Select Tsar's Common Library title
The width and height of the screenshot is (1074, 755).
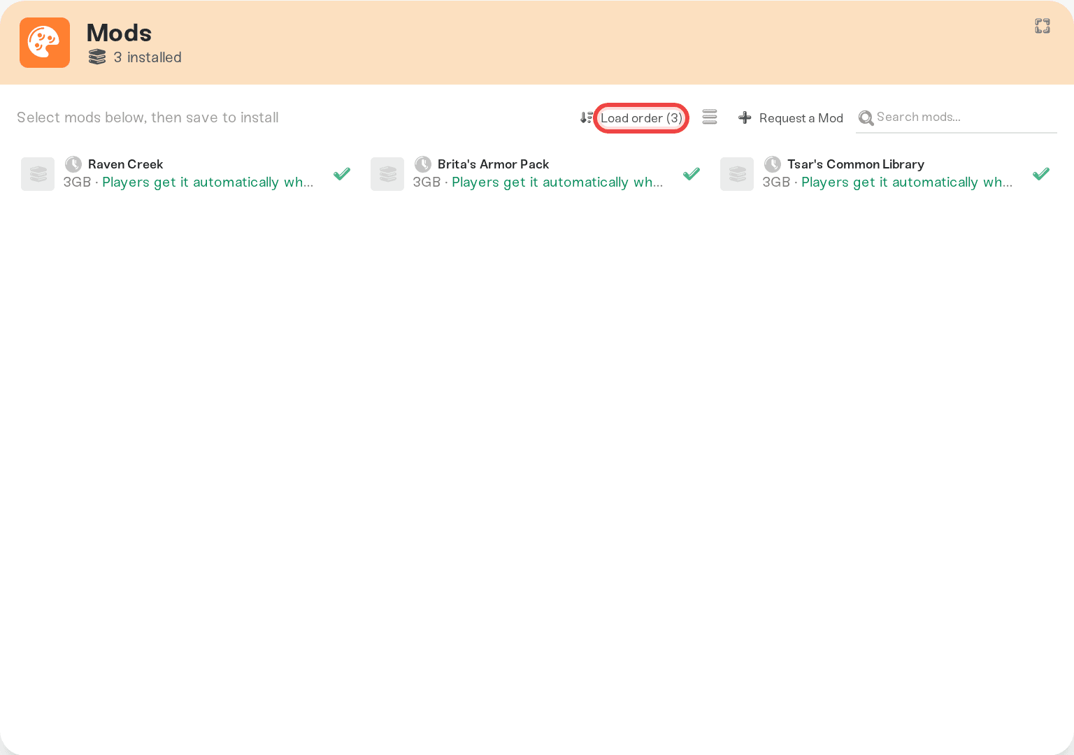tap(856, 164)
